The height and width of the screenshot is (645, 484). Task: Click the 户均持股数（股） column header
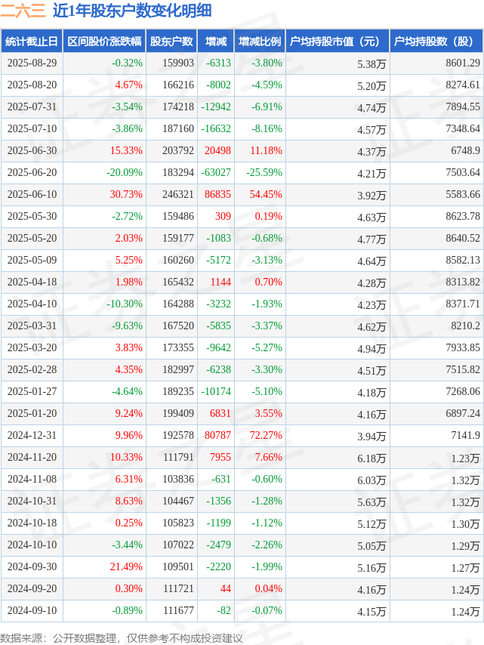tap(437, 41)
